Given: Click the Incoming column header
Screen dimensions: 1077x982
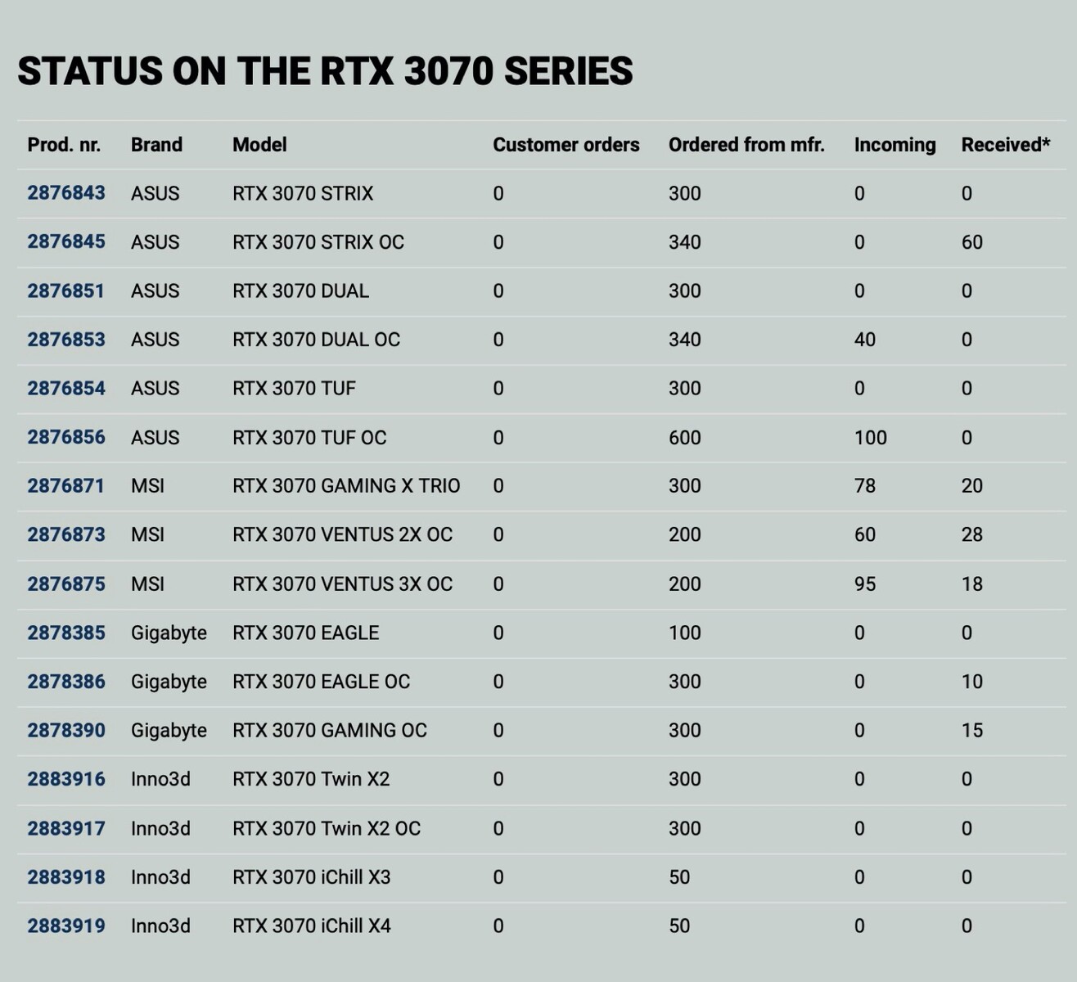Looking at the screenshot, I should coord(894,145).
